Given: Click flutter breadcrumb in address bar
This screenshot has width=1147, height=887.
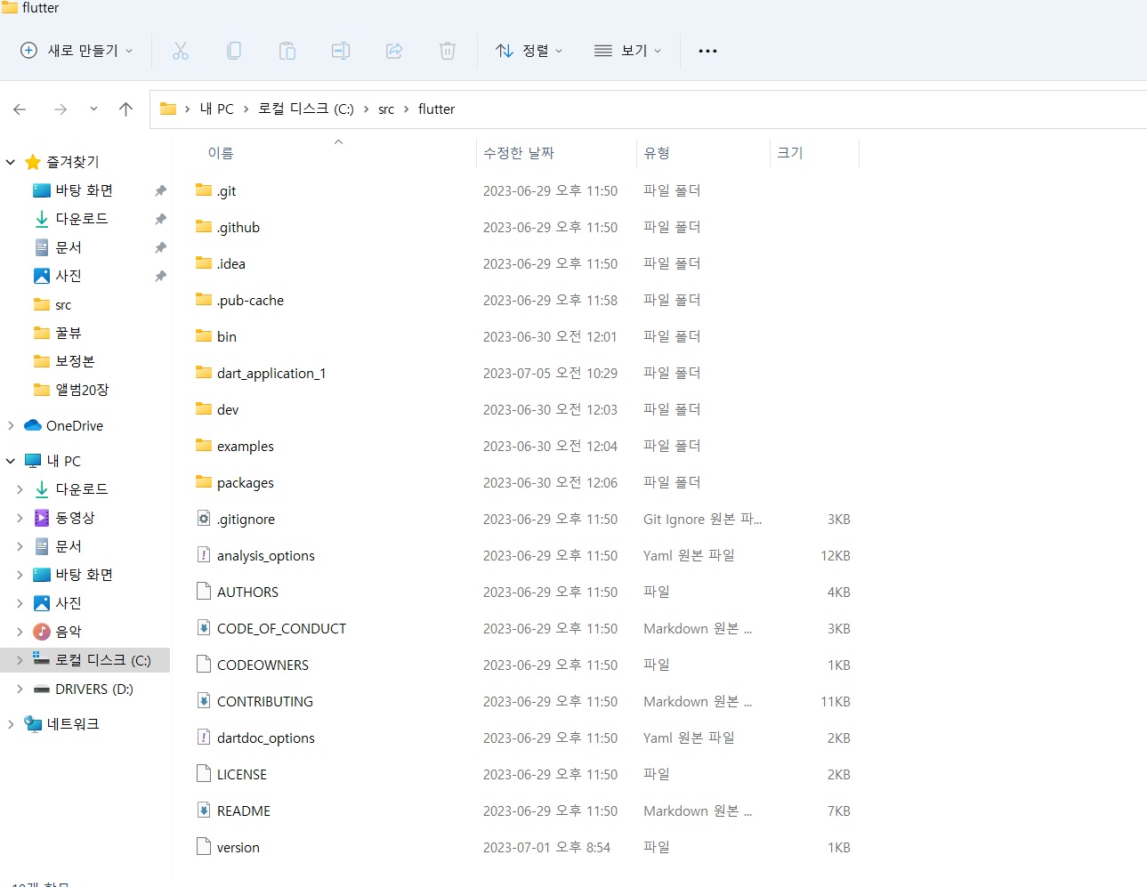Looking at the screenshot, I should coord(436,109).
